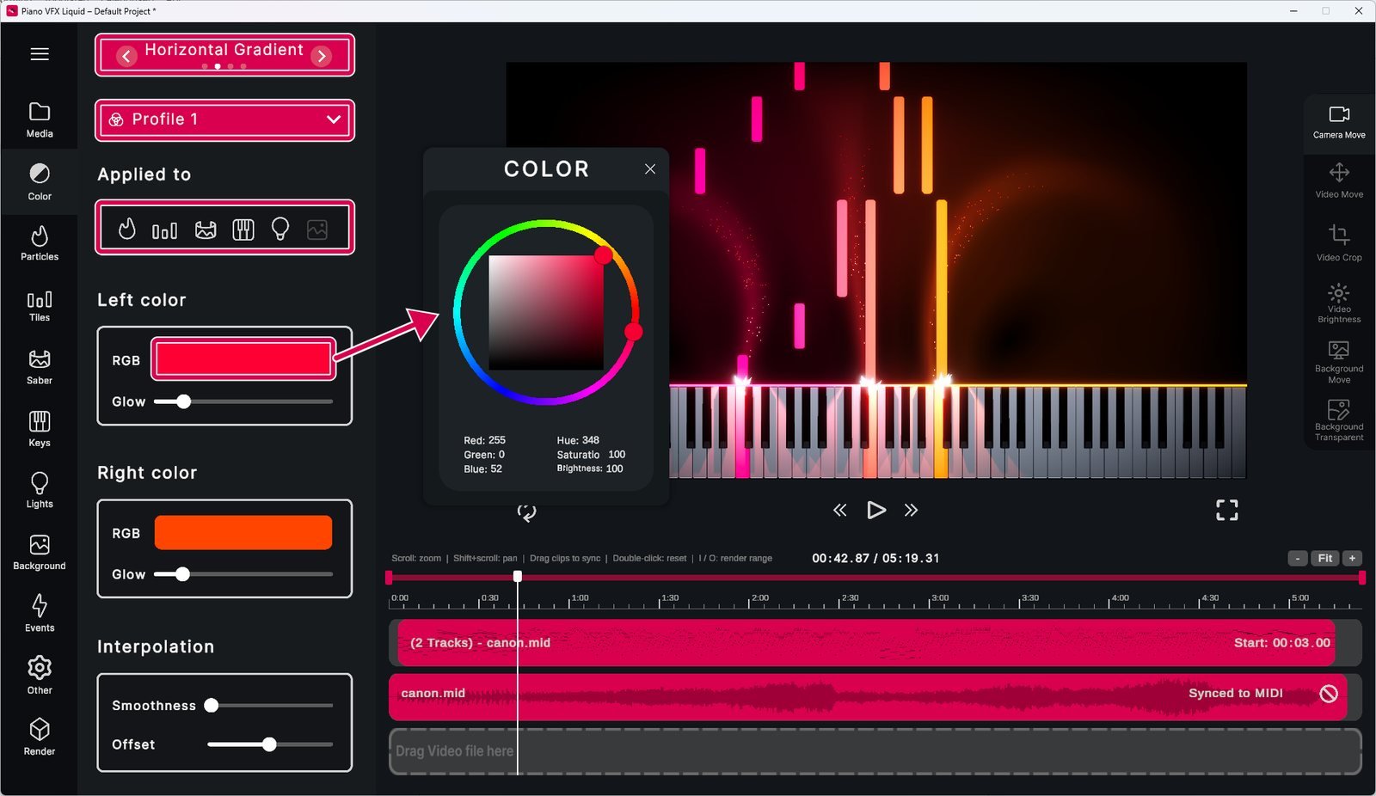Open the Tiles panel
Screen dimensions: 1376x796
click(x=40, y=305)
